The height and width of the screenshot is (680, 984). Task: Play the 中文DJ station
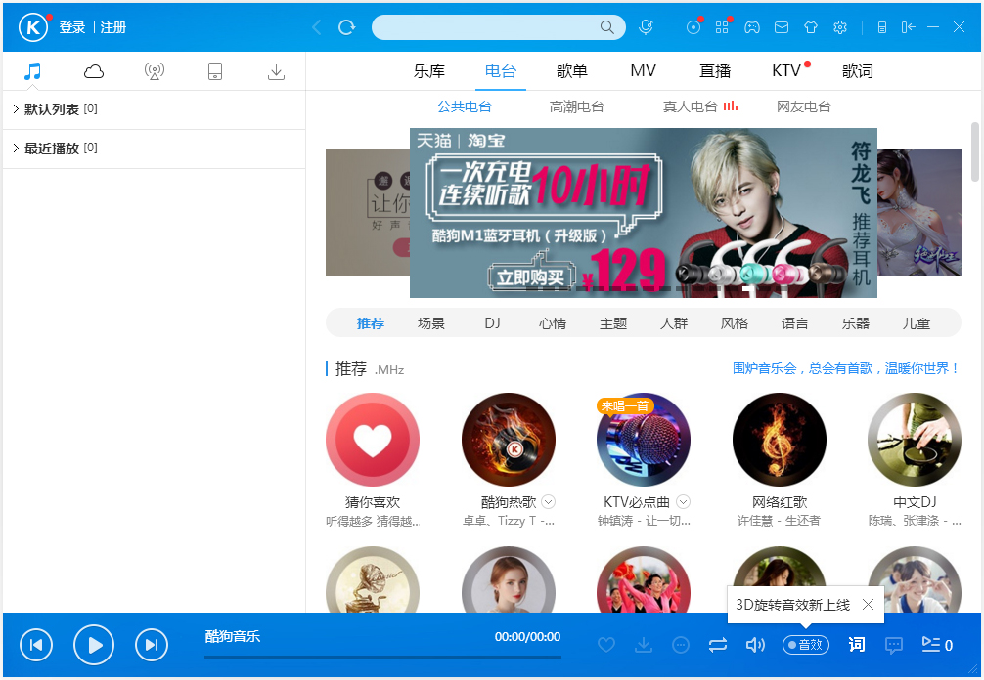pos(915,440)
